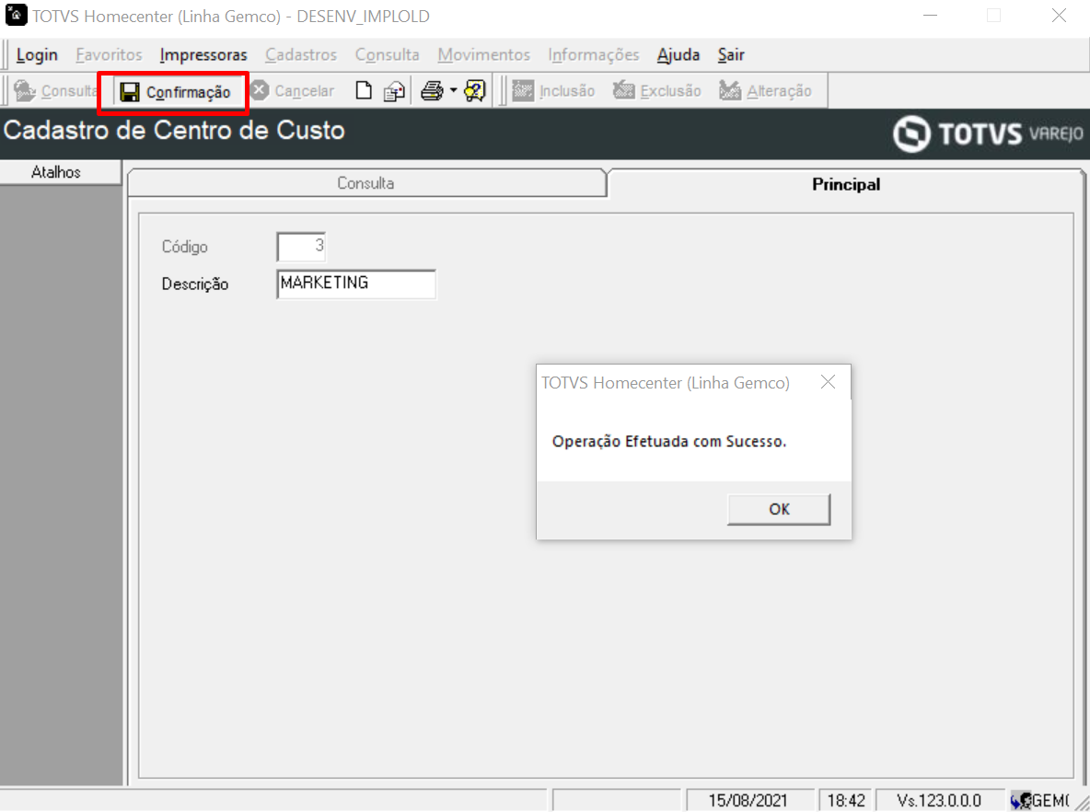Click the Consulta toolbar button
The width and height of the screenshot is (1090, 812).
(x=55, y=91)
